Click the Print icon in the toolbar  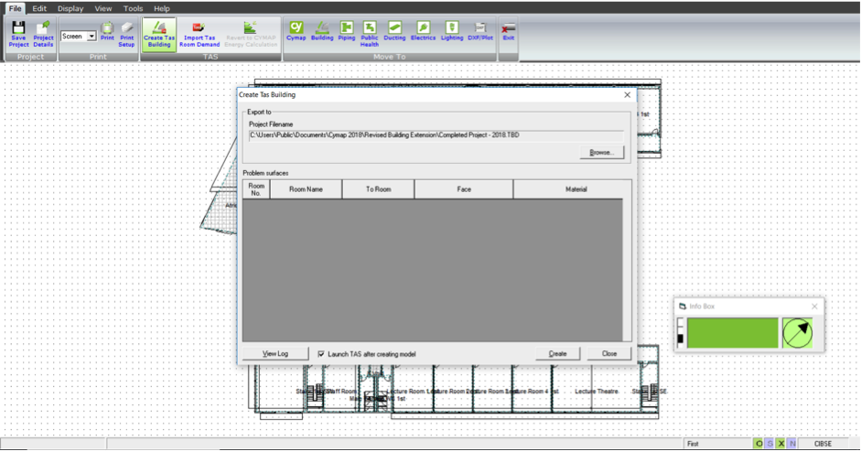(x=107, y=32)
